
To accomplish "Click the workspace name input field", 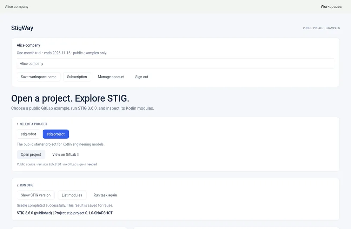I will 175,64.
